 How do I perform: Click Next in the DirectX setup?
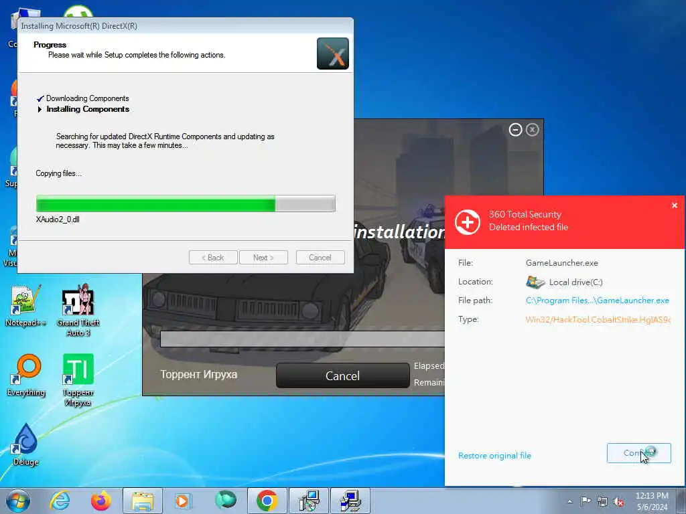pyautogui.click(x=263, y=258)
